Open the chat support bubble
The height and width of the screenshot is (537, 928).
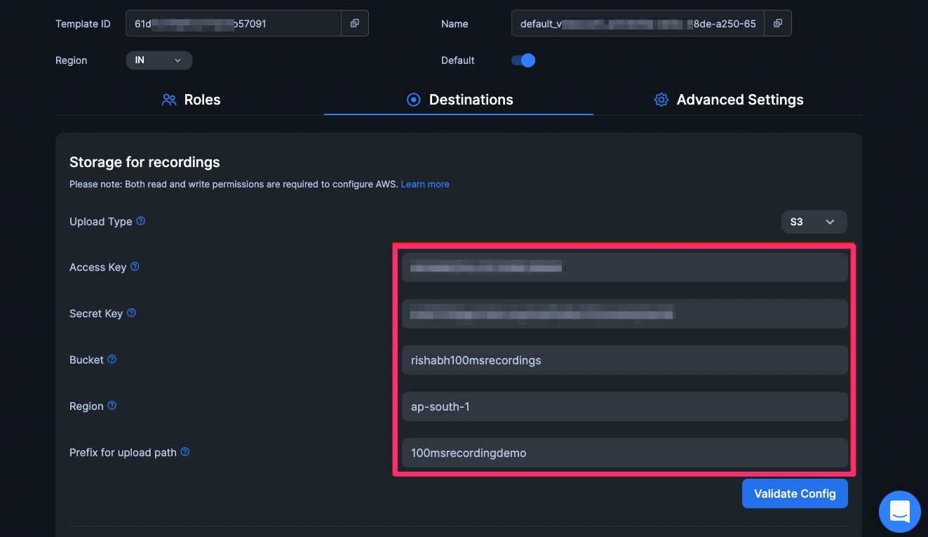click(x=899, y=511)
